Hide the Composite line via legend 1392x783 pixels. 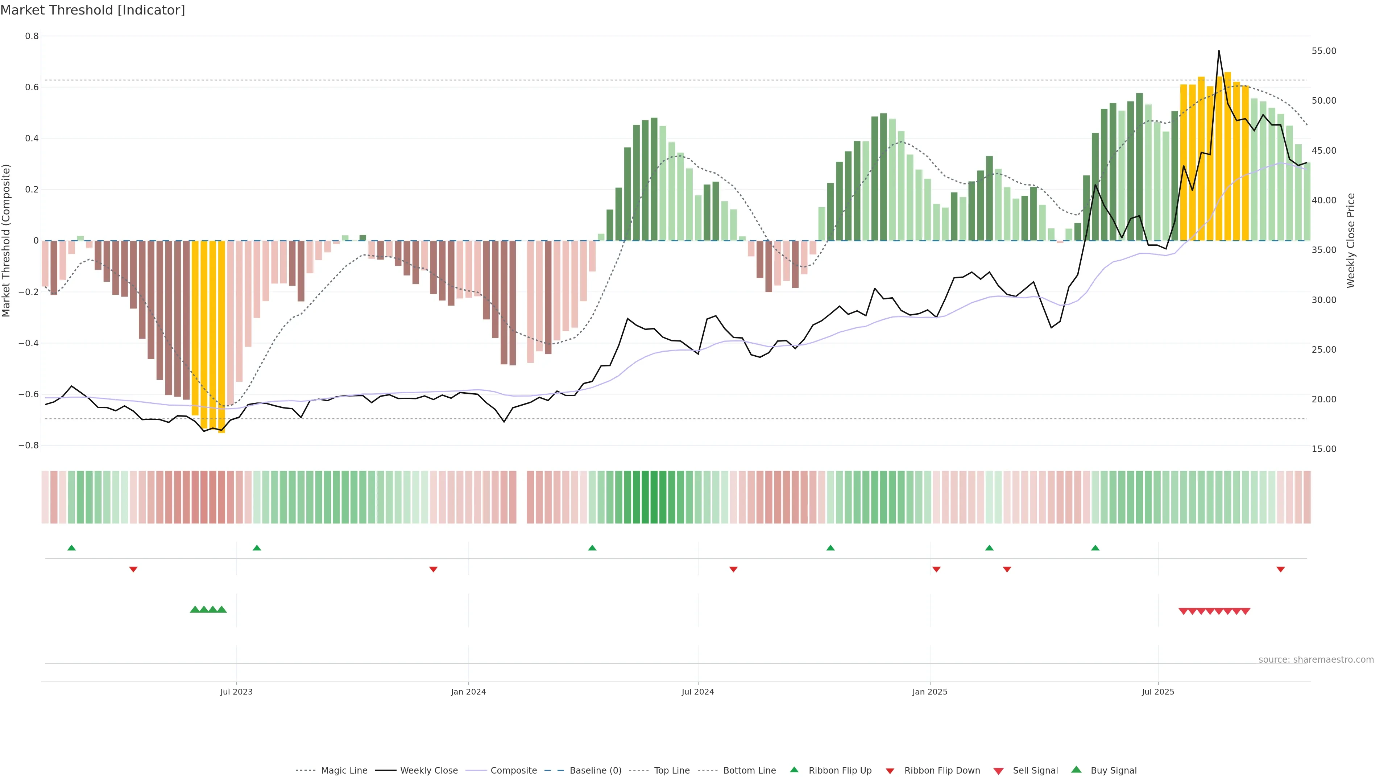(x=513, y=771)
